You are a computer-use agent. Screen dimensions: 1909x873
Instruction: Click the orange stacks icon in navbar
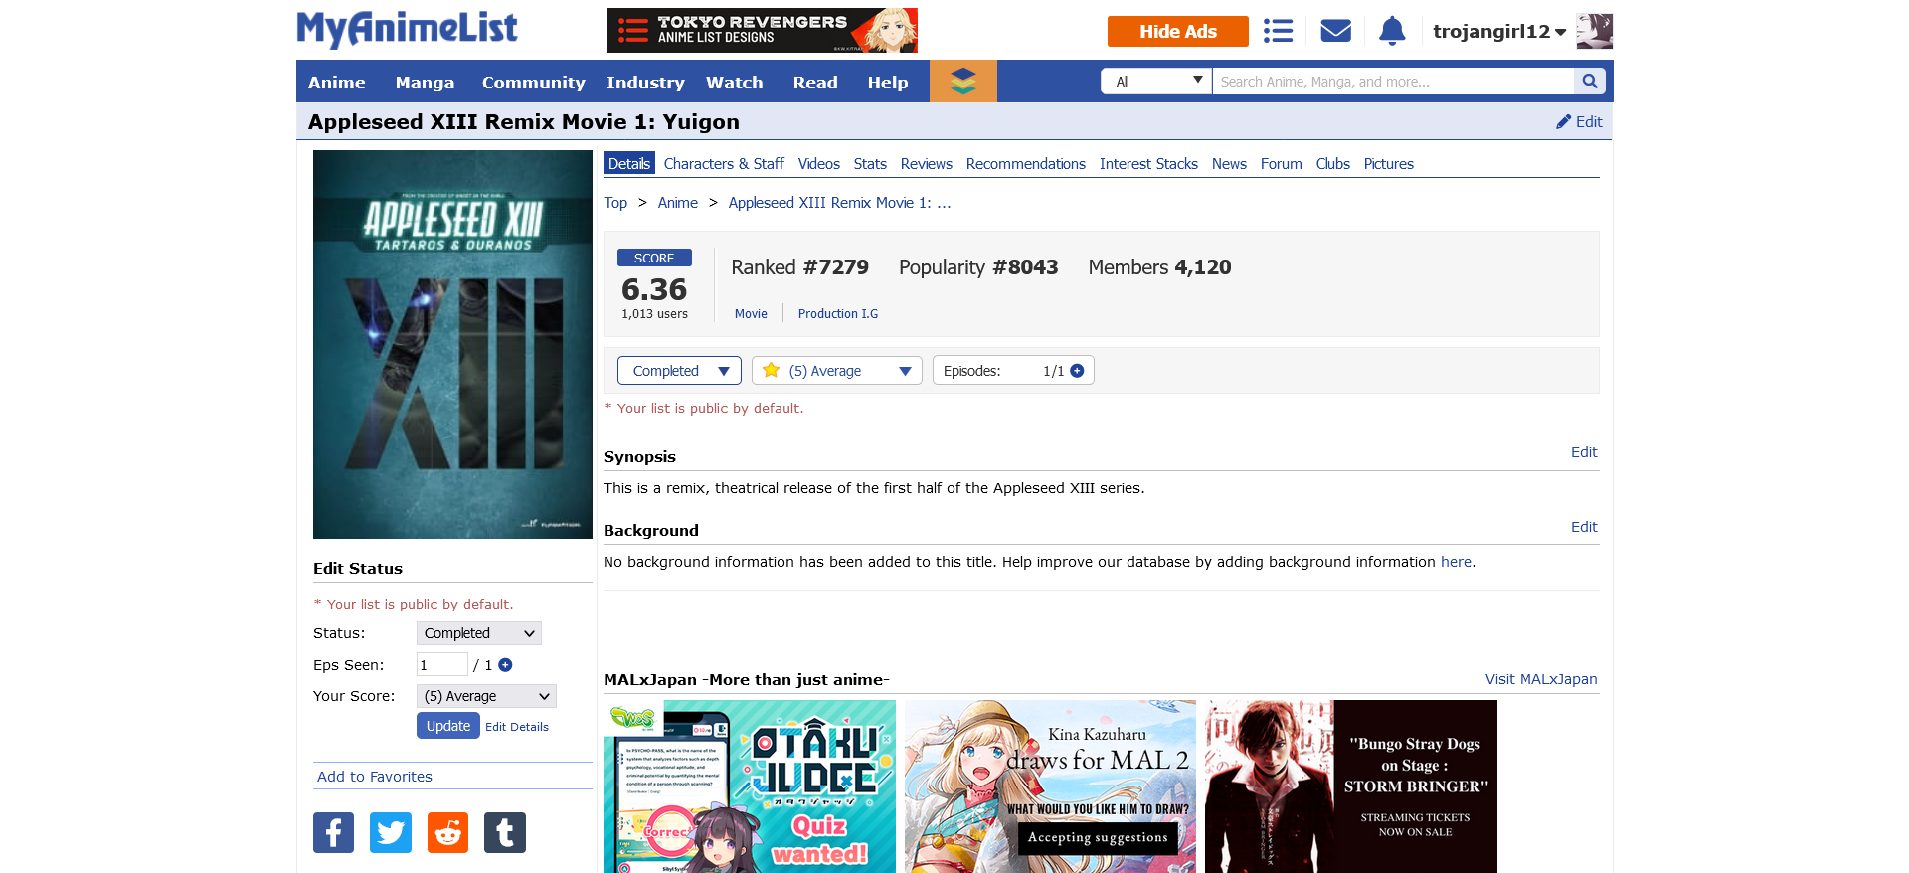coord(962,82)
